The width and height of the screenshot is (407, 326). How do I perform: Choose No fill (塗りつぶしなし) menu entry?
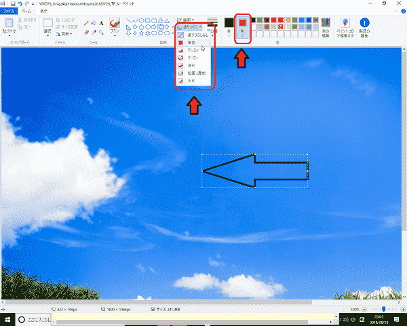pos(193,35)
